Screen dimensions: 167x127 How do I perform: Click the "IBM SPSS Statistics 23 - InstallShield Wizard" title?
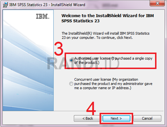(47, 5)
